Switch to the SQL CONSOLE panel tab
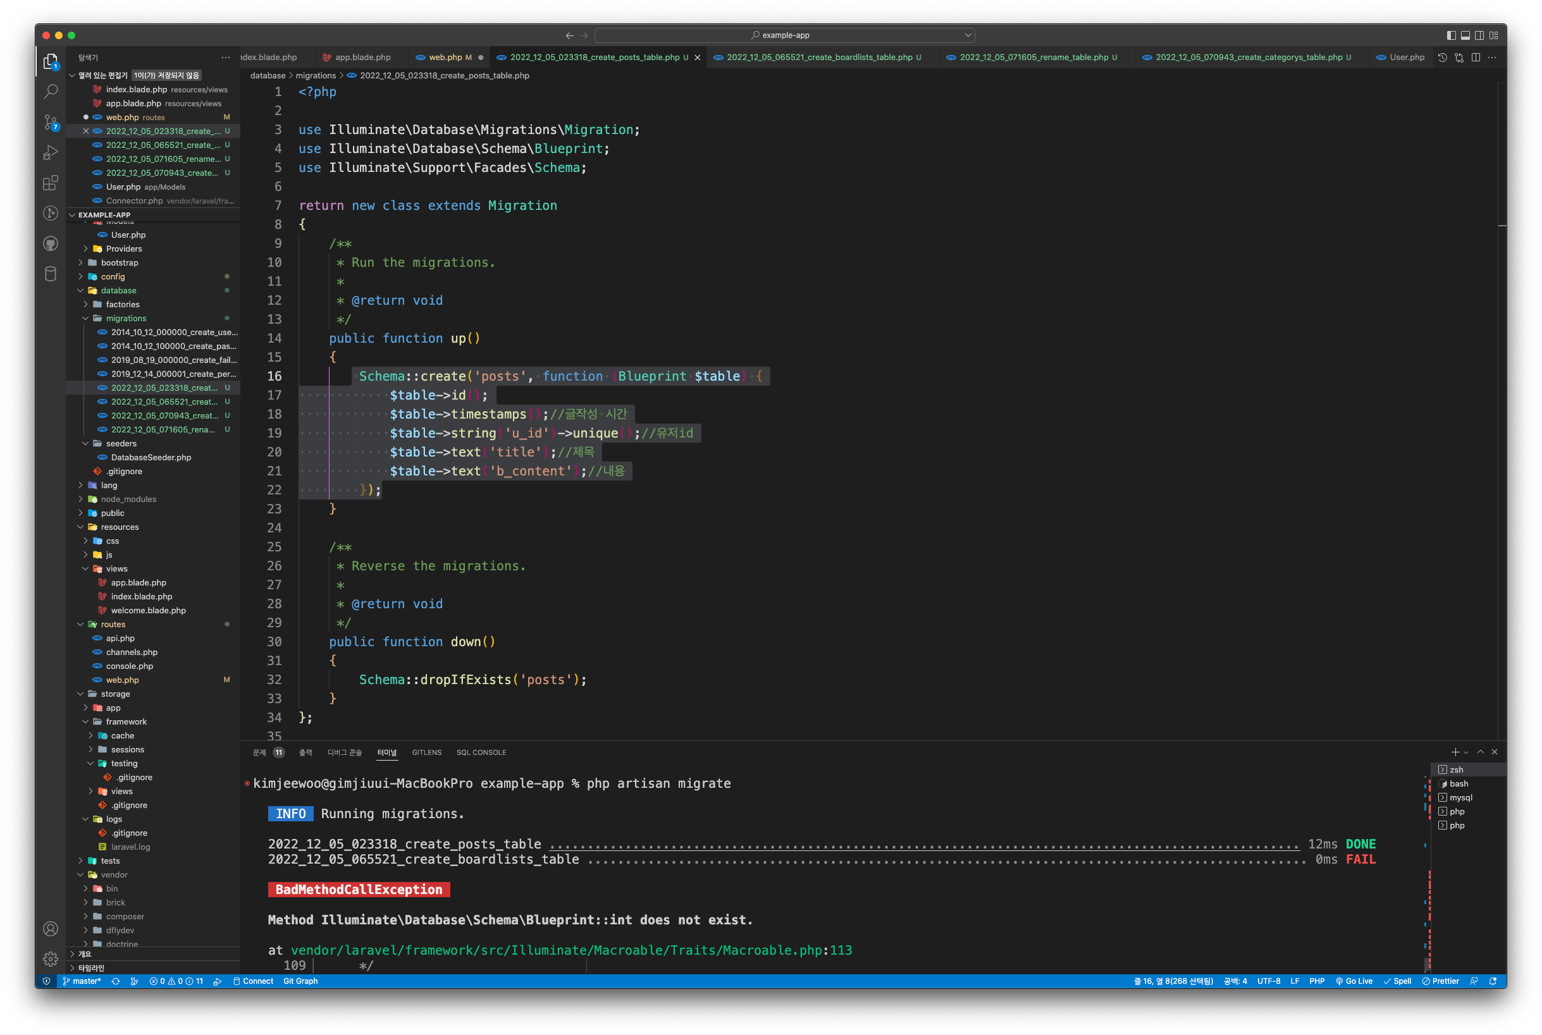 point(481,752)
